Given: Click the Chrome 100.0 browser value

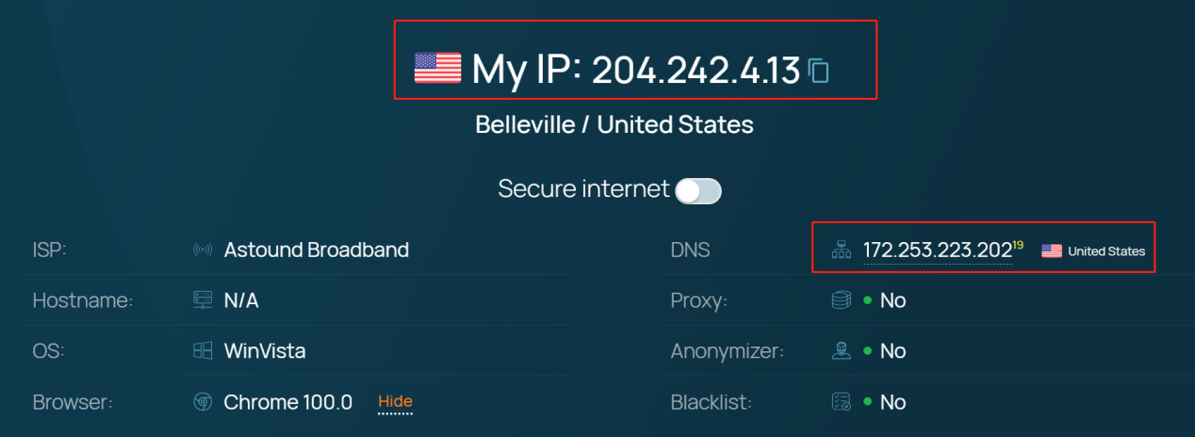Looking at the screenshot, I should 287,402.
